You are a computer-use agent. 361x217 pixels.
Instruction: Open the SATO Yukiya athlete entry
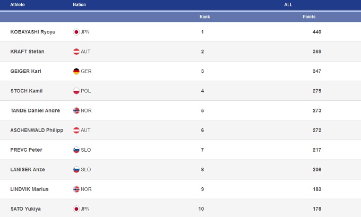tap(27, 209)
